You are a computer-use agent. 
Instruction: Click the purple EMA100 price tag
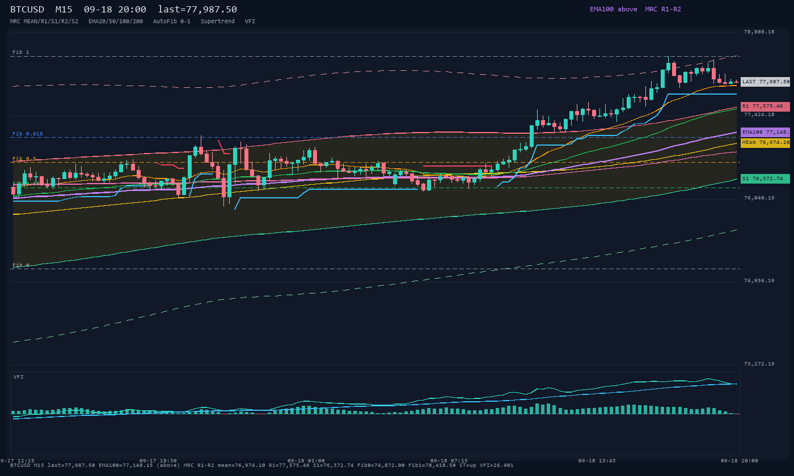pos(766,132)
